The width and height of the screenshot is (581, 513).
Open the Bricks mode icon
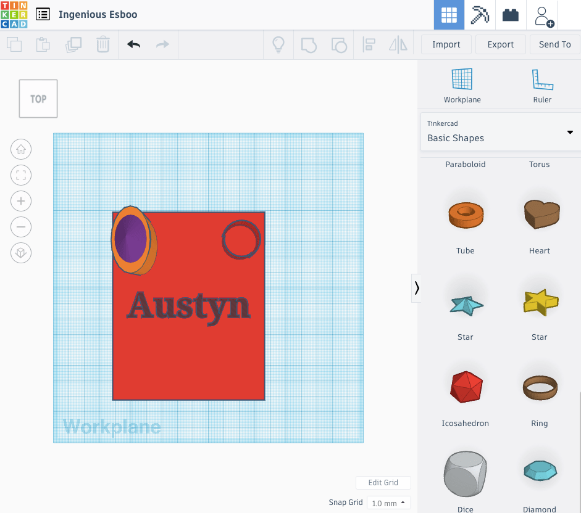coord(511,15)
